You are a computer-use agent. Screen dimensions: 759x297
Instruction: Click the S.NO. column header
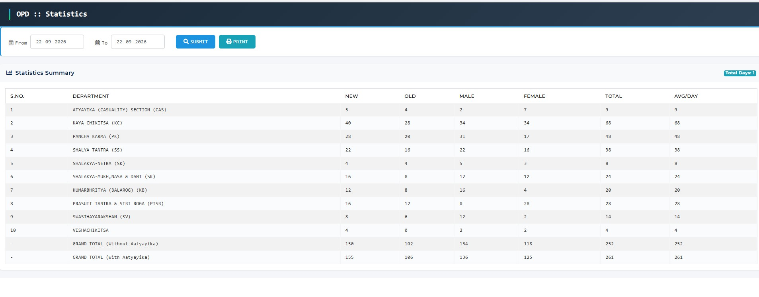tap(17, 96)
